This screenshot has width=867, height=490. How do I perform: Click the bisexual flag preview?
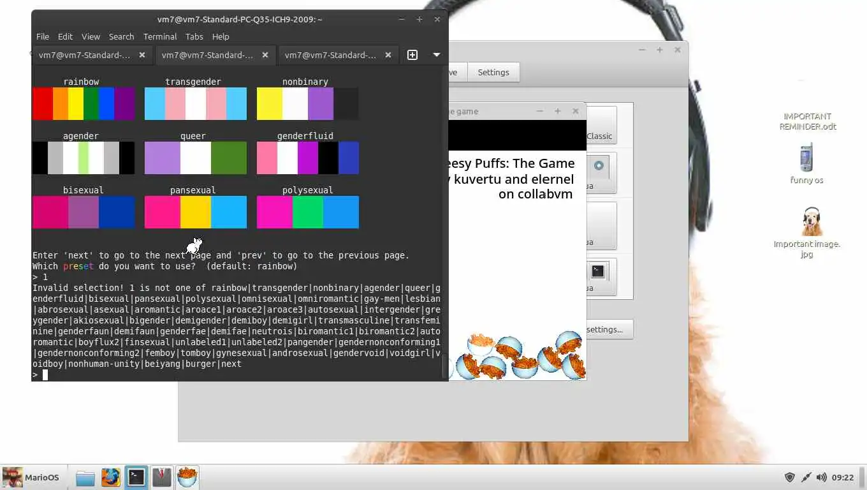(x=84, y=212)
